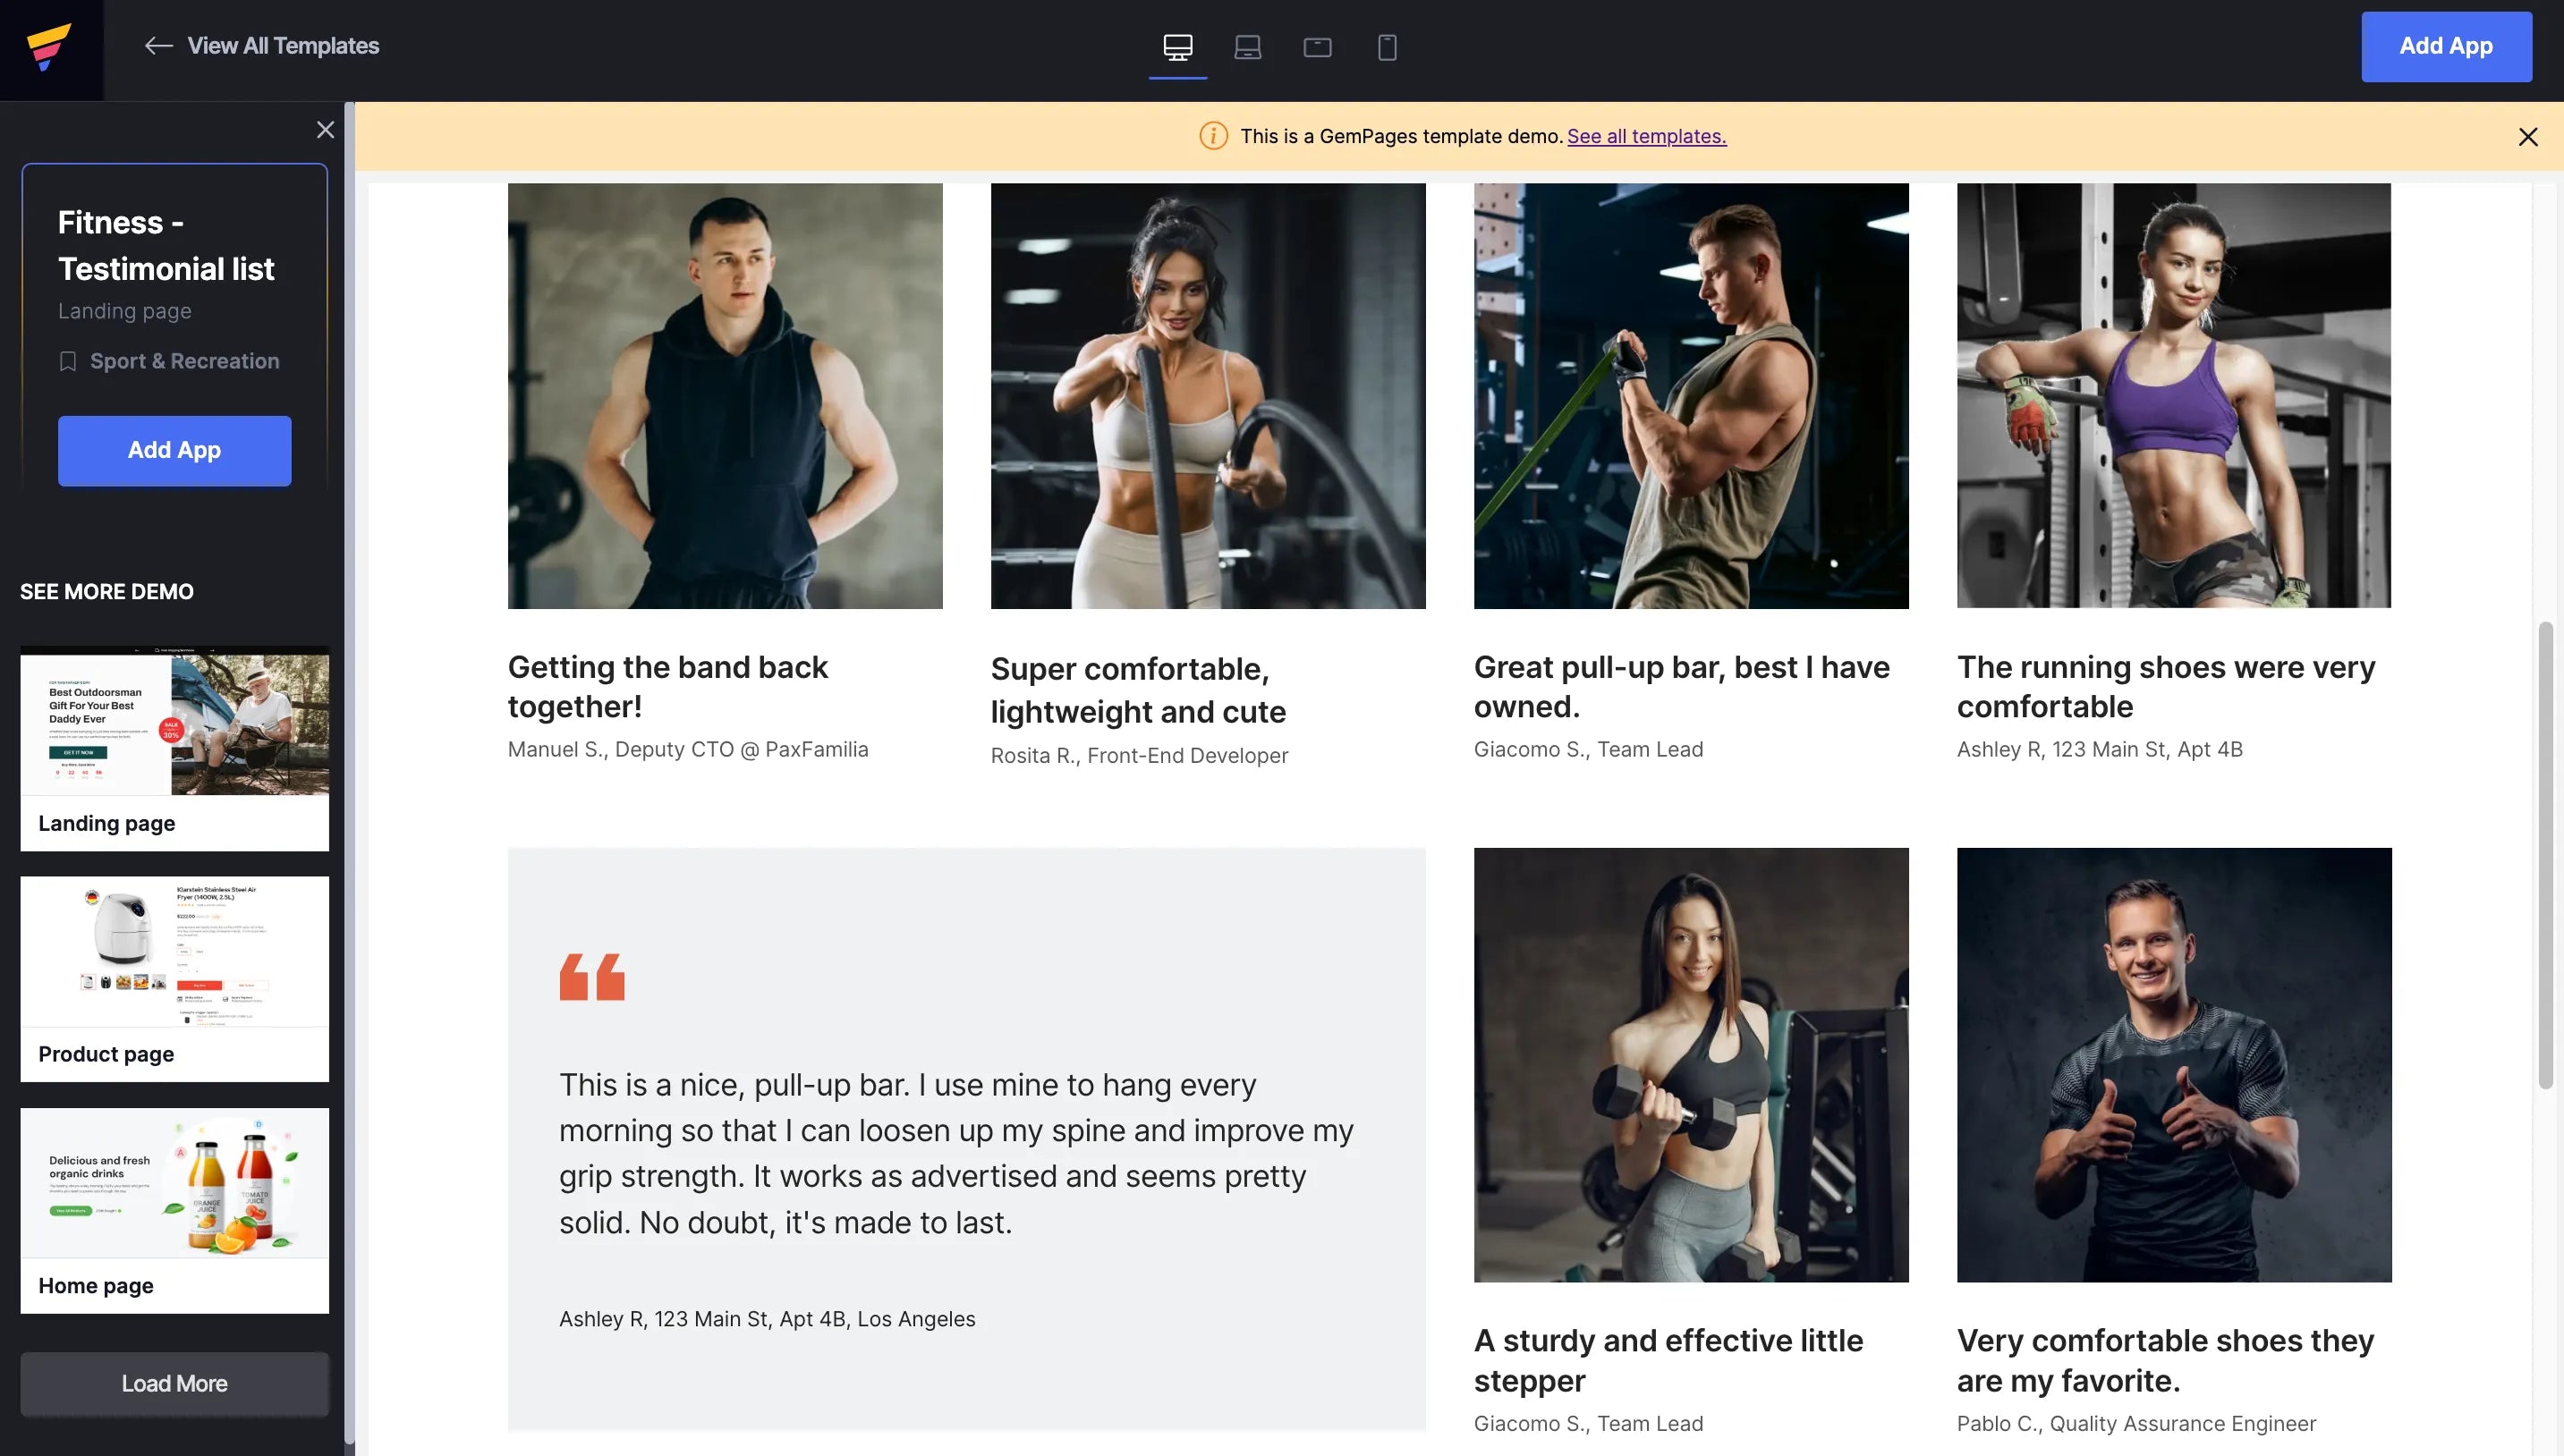Click the back arrow beside View All Templates
Image resolution: width=2564 pixels, height=1456 pixels.
tap(158, 46)
